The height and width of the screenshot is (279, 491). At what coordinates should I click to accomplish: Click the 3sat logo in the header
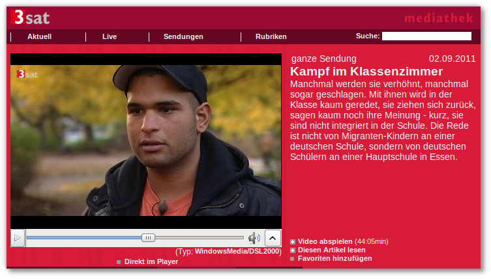point(30,17)
